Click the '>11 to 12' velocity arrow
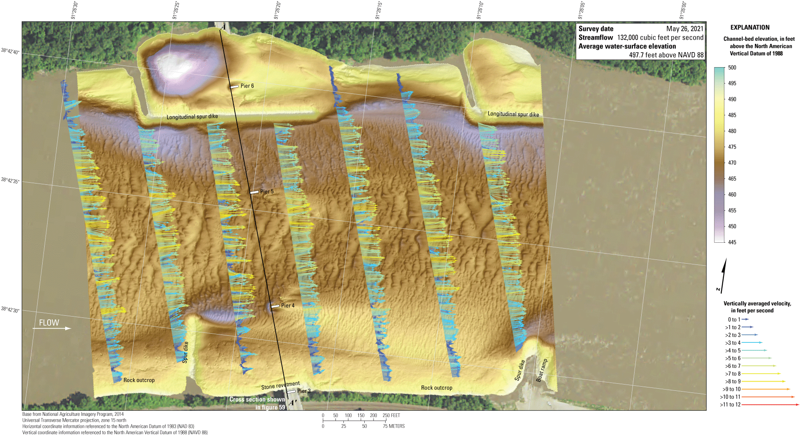The height and width of the screenshot is (435, 800). [770, 405]
